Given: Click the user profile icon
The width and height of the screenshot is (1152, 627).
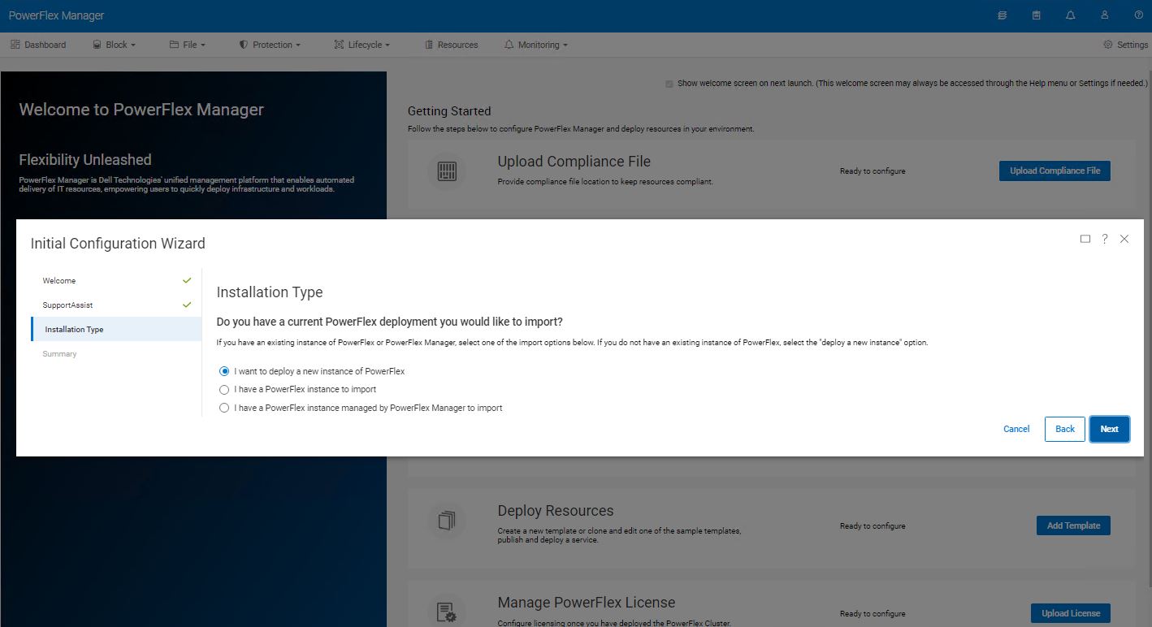Looking at the screenshot, I should 1104,15.
